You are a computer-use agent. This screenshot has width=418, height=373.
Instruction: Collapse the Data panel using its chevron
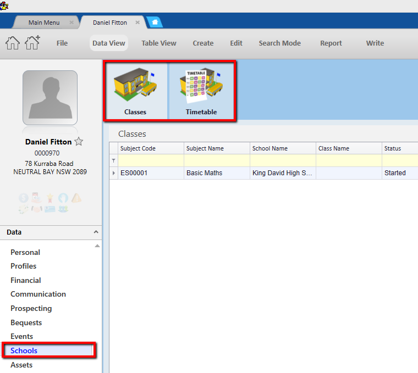(x=96, y=232)
